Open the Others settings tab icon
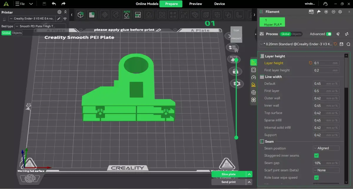This screenshot has width=353, height=189. tap(254, 100)
